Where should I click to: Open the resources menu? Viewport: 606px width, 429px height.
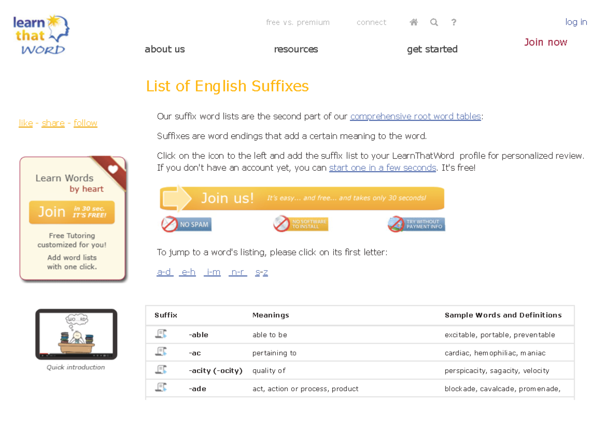[x=296, y=49]
